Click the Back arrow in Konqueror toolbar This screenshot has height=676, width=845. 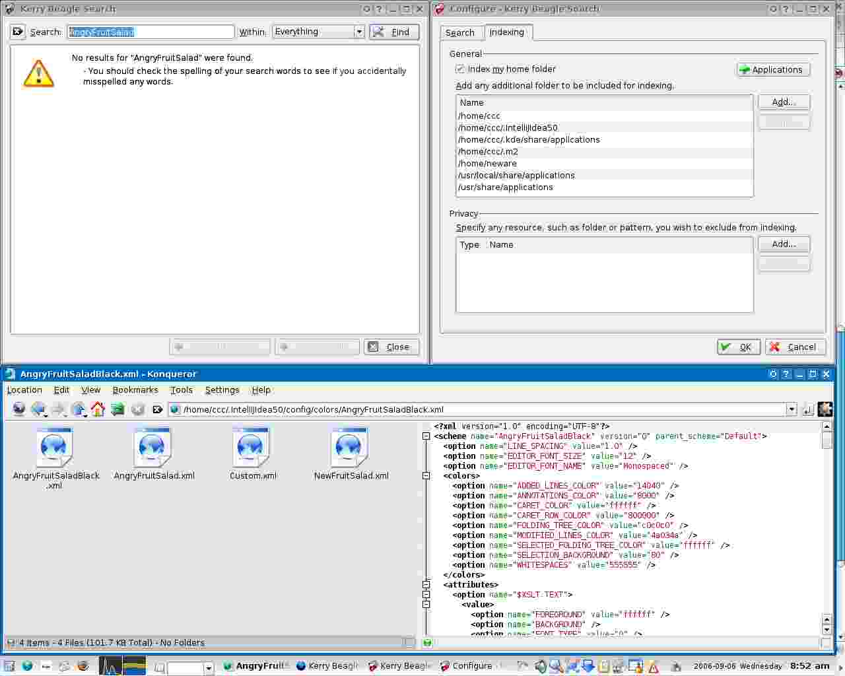38,409
